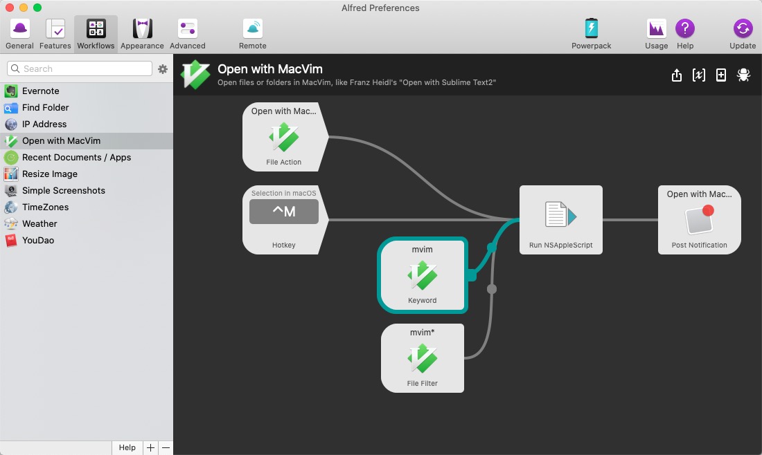Click the MacVim workflow header icon

point(195,74)
